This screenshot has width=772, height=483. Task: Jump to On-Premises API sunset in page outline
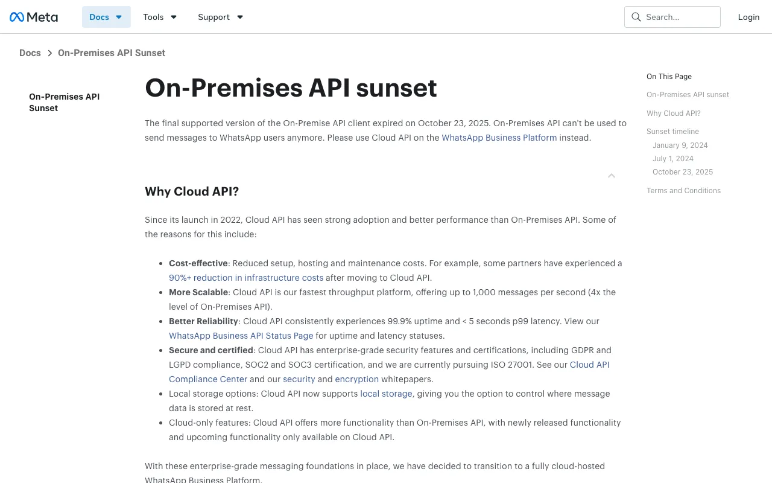(688, 95)
